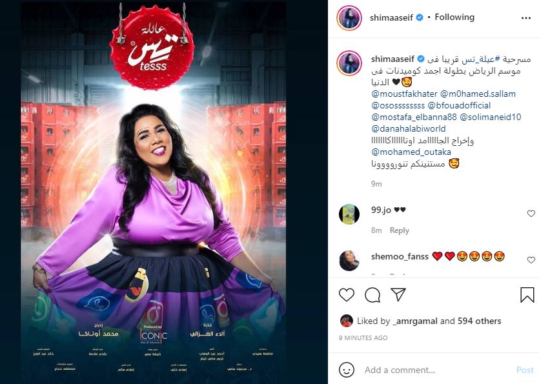Open the comment bubble icon
Viewport: 539px width, 384px height.
click(372, 295)
